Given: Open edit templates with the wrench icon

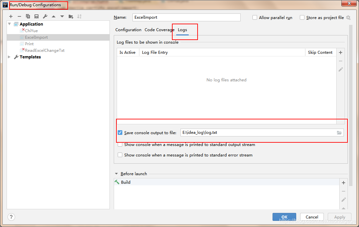Looking at the screenshot, I should pyautogui.click(x=45, y=16).
